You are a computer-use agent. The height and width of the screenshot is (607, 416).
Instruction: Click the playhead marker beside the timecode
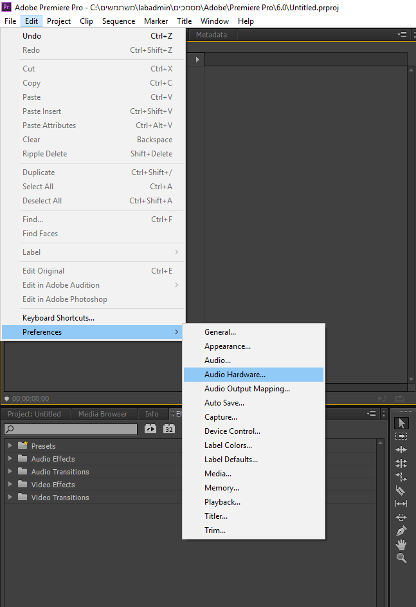pos(6,398)
